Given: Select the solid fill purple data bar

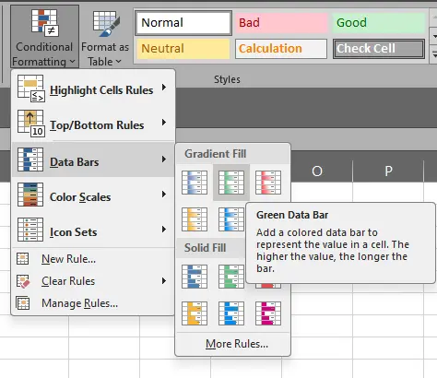Looking at the screenshot, I should click(x=268, y=313).
